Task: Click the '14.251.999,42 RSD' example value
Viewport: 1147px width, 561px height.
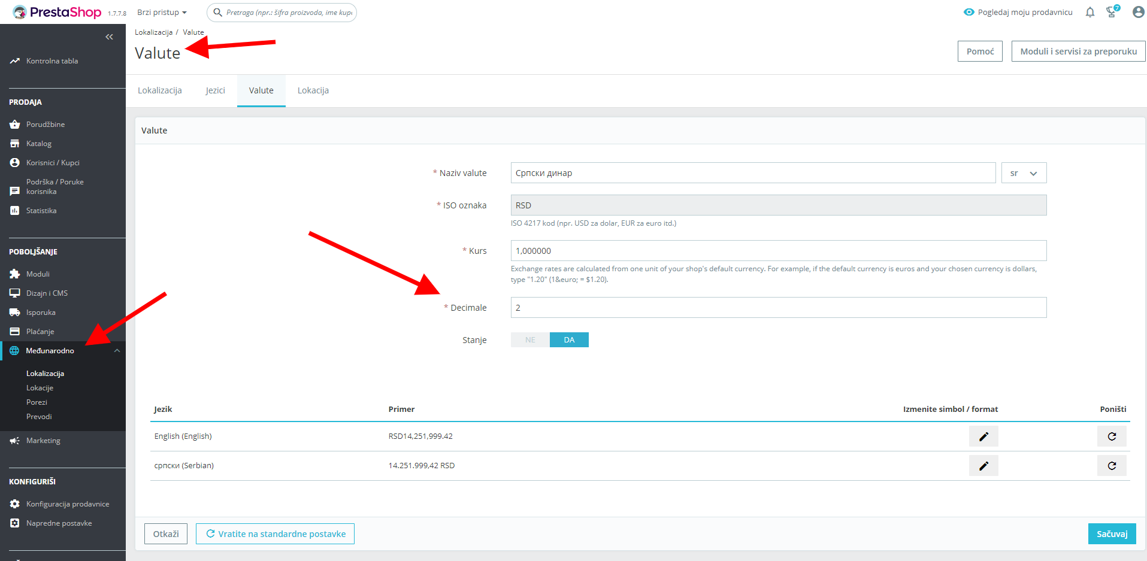Action: [x=422, y=466]
